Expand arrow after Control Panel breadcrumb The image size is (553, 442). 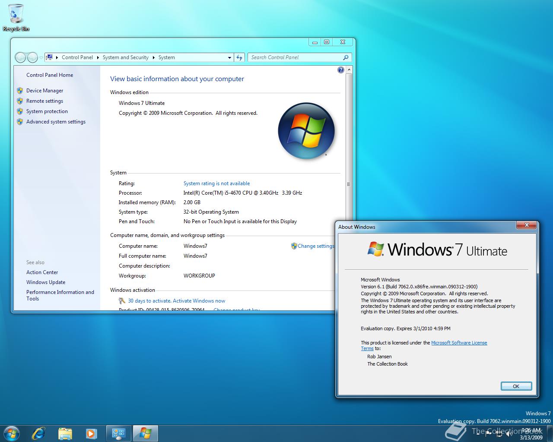(98, 57)
